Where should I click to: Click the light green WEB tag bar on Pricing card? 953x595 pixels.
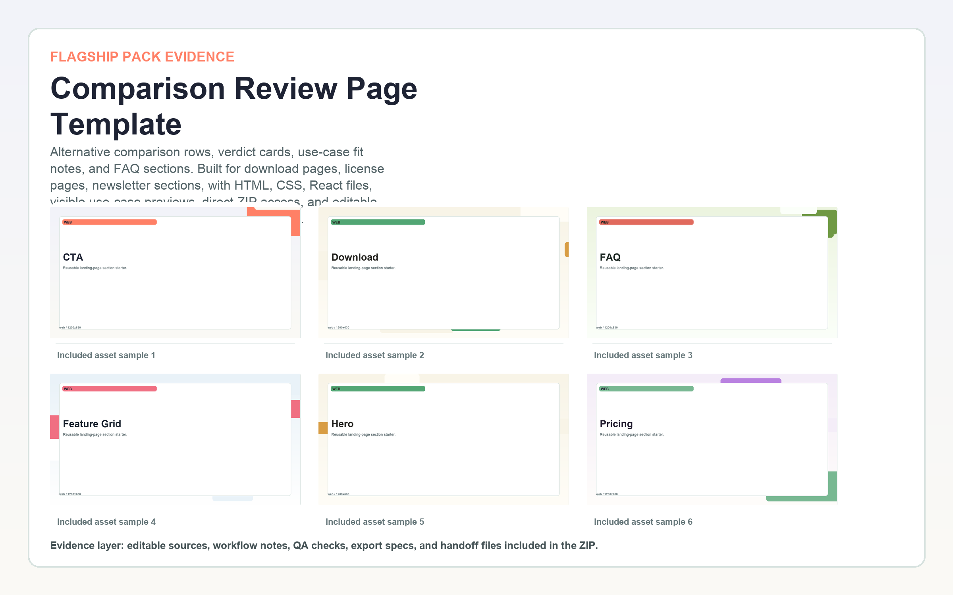click(x=646, y=389)
